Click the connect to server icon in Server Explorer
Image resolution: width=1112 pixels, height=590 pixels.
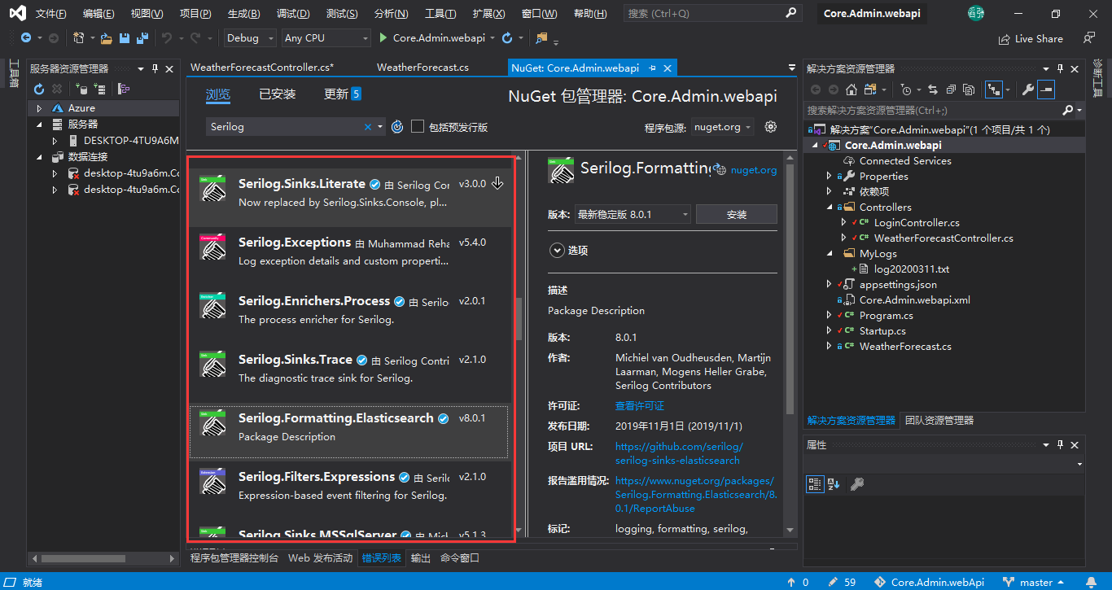click(x=99, y=89)
